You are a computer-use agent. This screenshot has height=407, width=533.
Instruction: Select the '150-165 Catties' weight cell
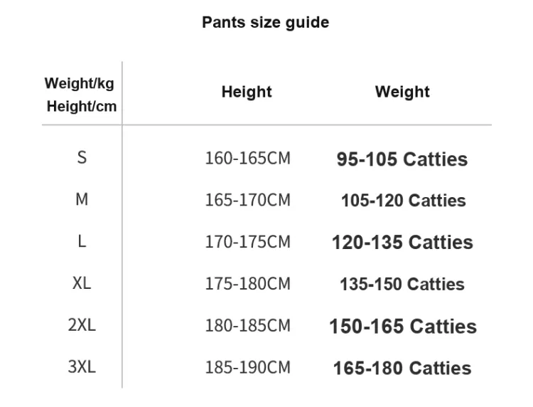(x=402, y=327)
